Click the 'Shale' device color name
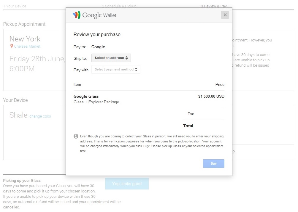The height and width of the screenshot is (212, 298). tap(18, 115)
